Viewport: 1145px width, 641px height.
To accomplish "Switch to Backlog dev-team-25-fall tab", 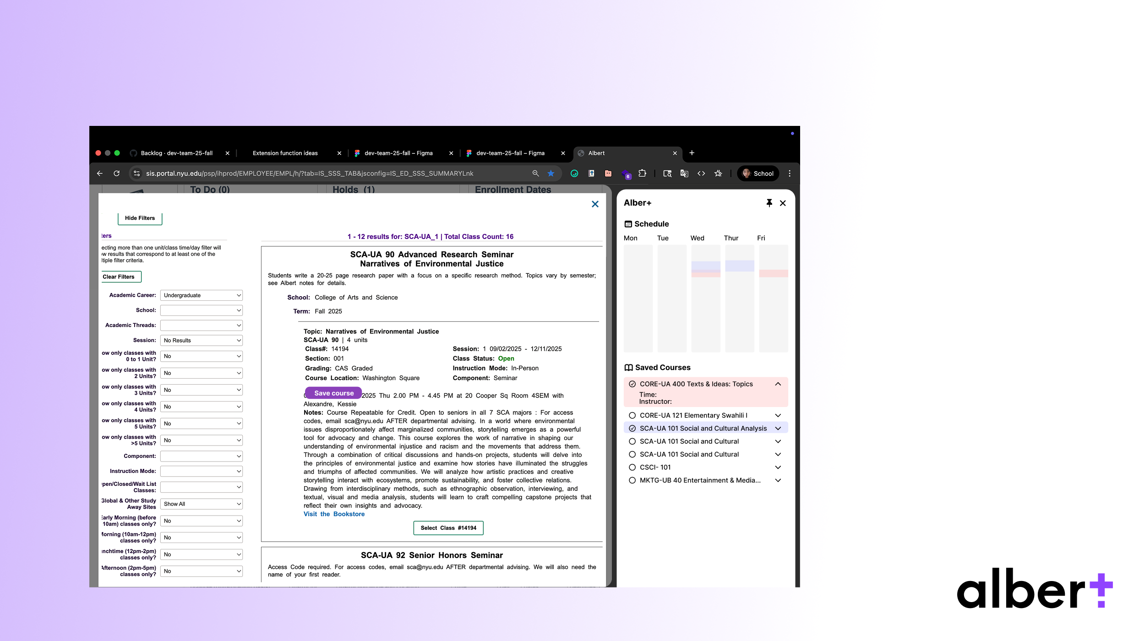I will click(x=176, y=153).
